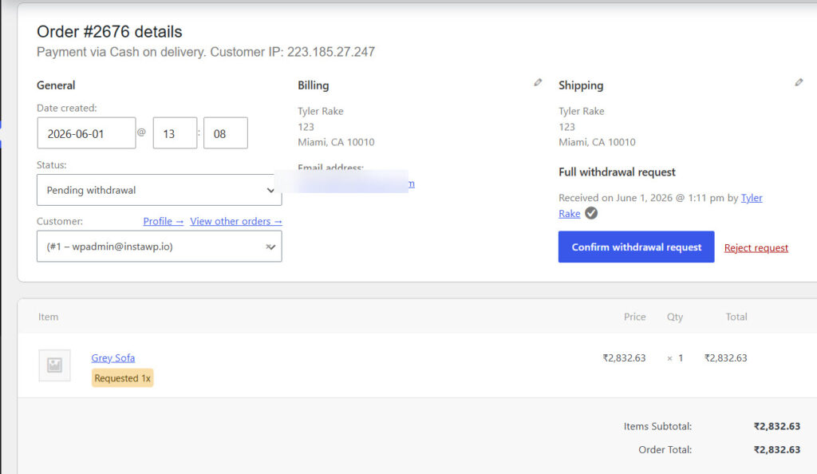Click the Billing section heading

(313, 85)
